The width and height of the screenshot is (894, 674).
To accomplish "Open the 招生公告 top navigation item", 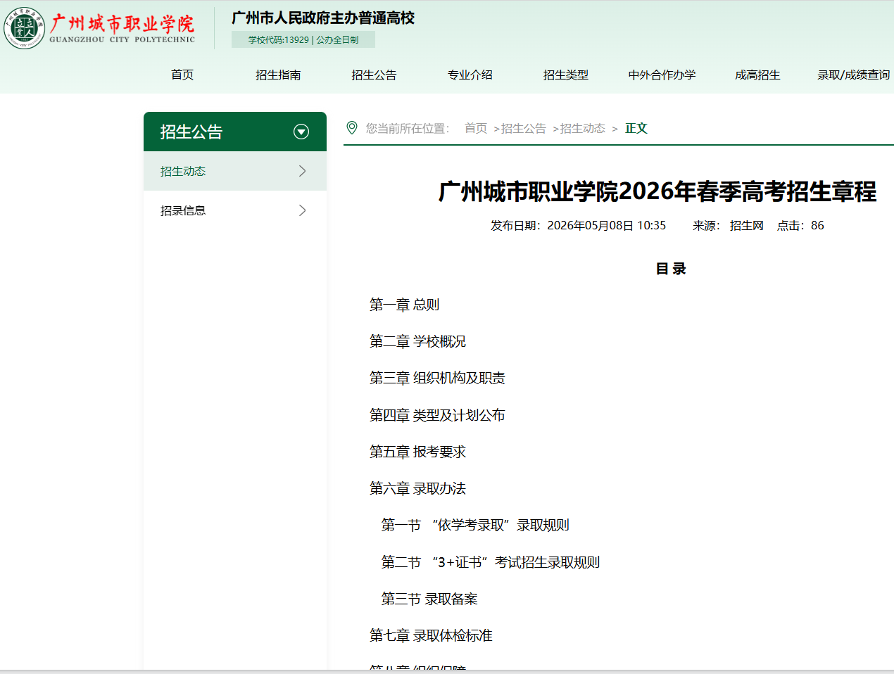I will coord(374,75).
